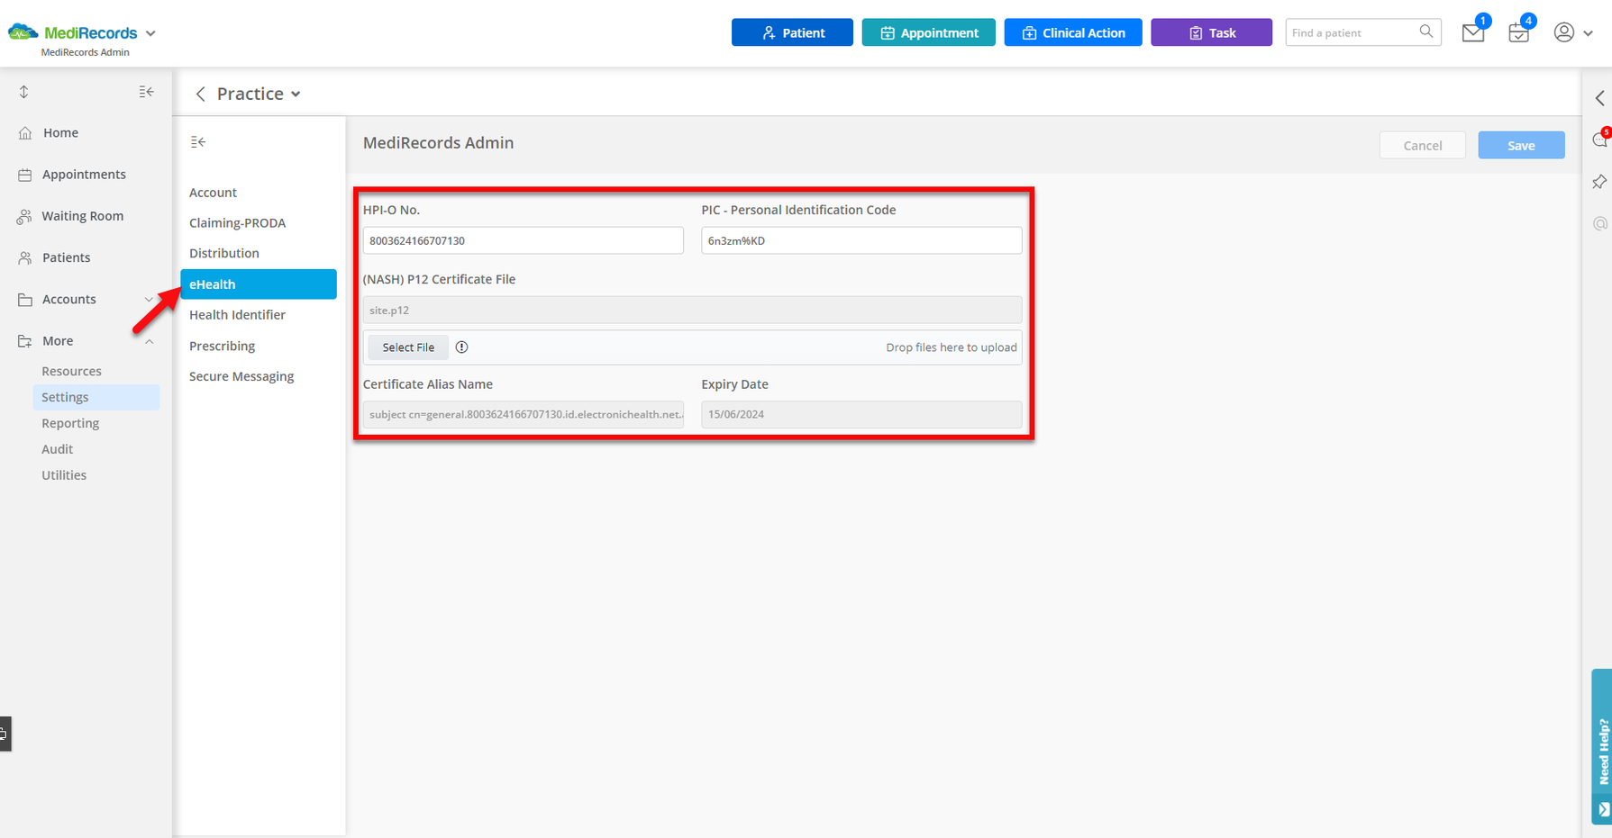Open Utilities under More
Screen dimensions: 1612x838
pos(64,475)
